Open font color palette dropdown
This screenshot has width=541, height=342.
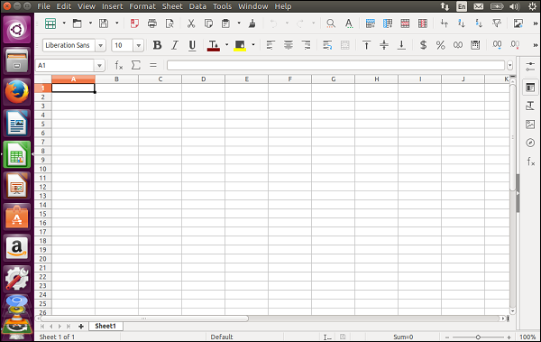click(226, 44)
